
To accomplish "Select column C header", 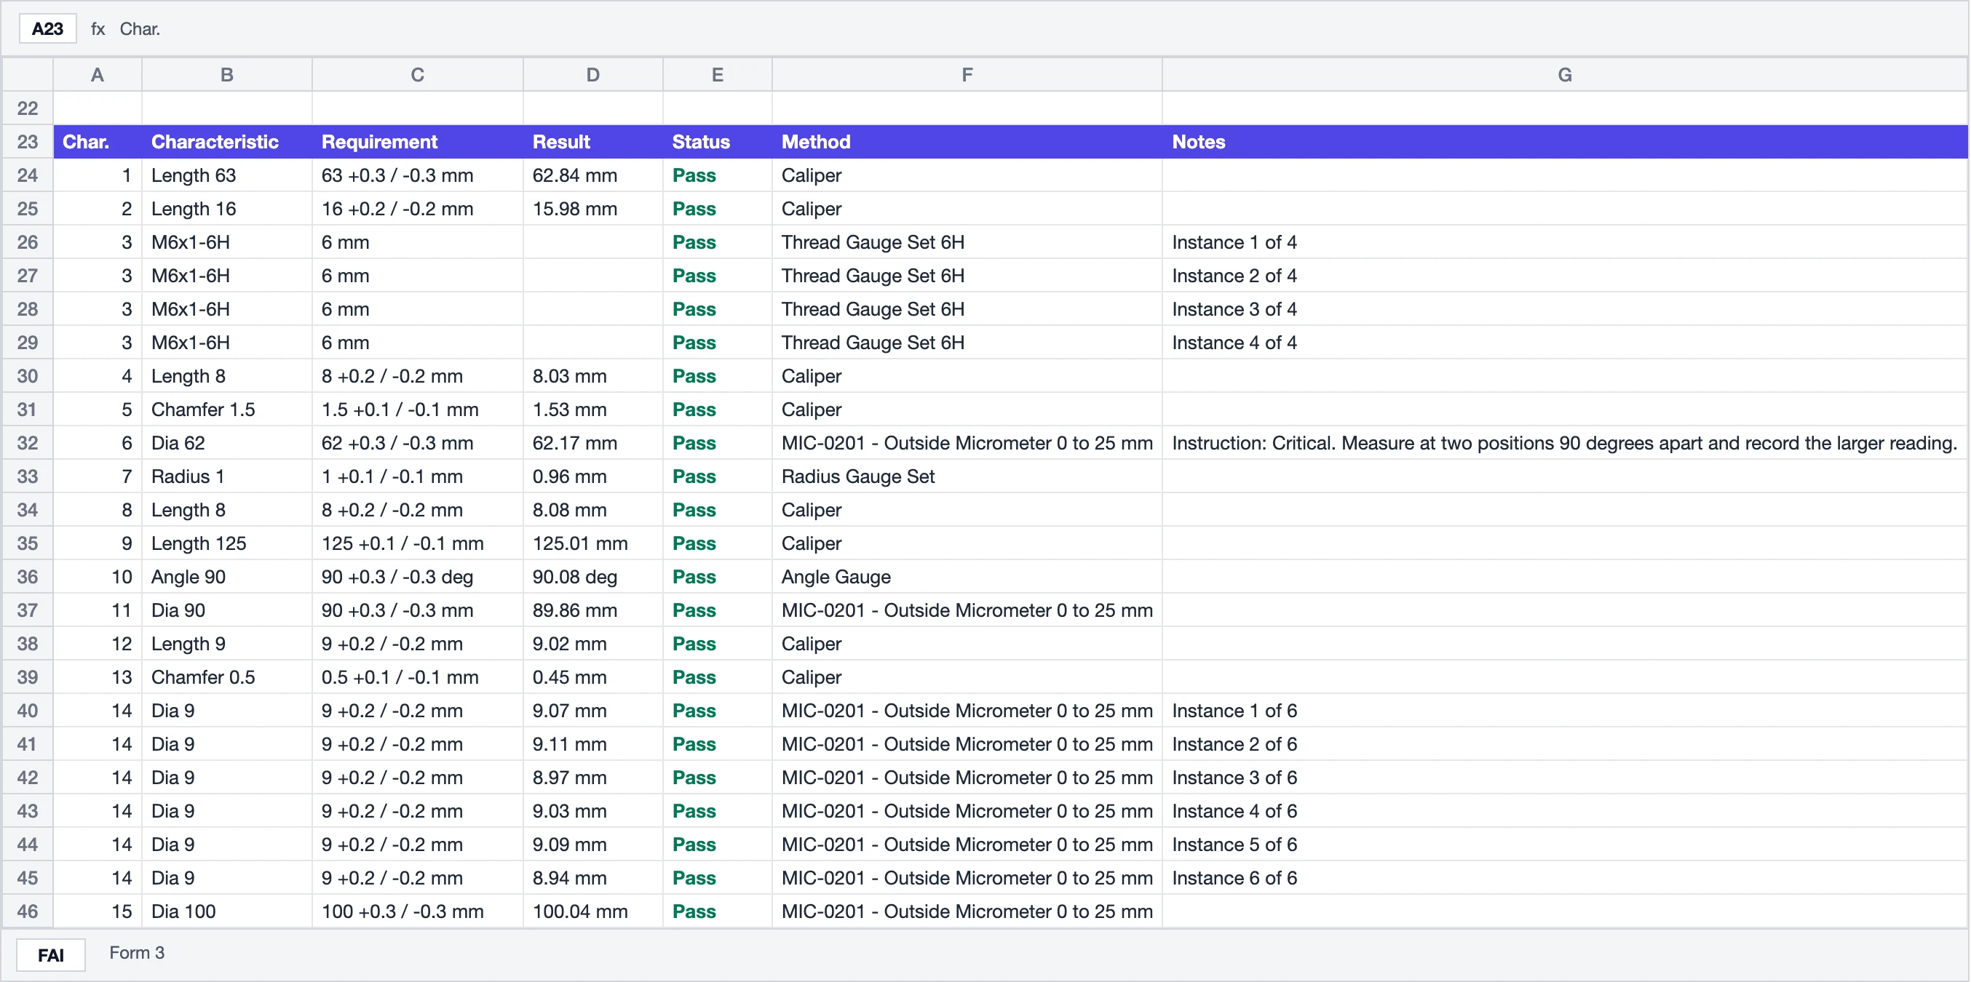I will pyautogui.click(x=417, y=75).
